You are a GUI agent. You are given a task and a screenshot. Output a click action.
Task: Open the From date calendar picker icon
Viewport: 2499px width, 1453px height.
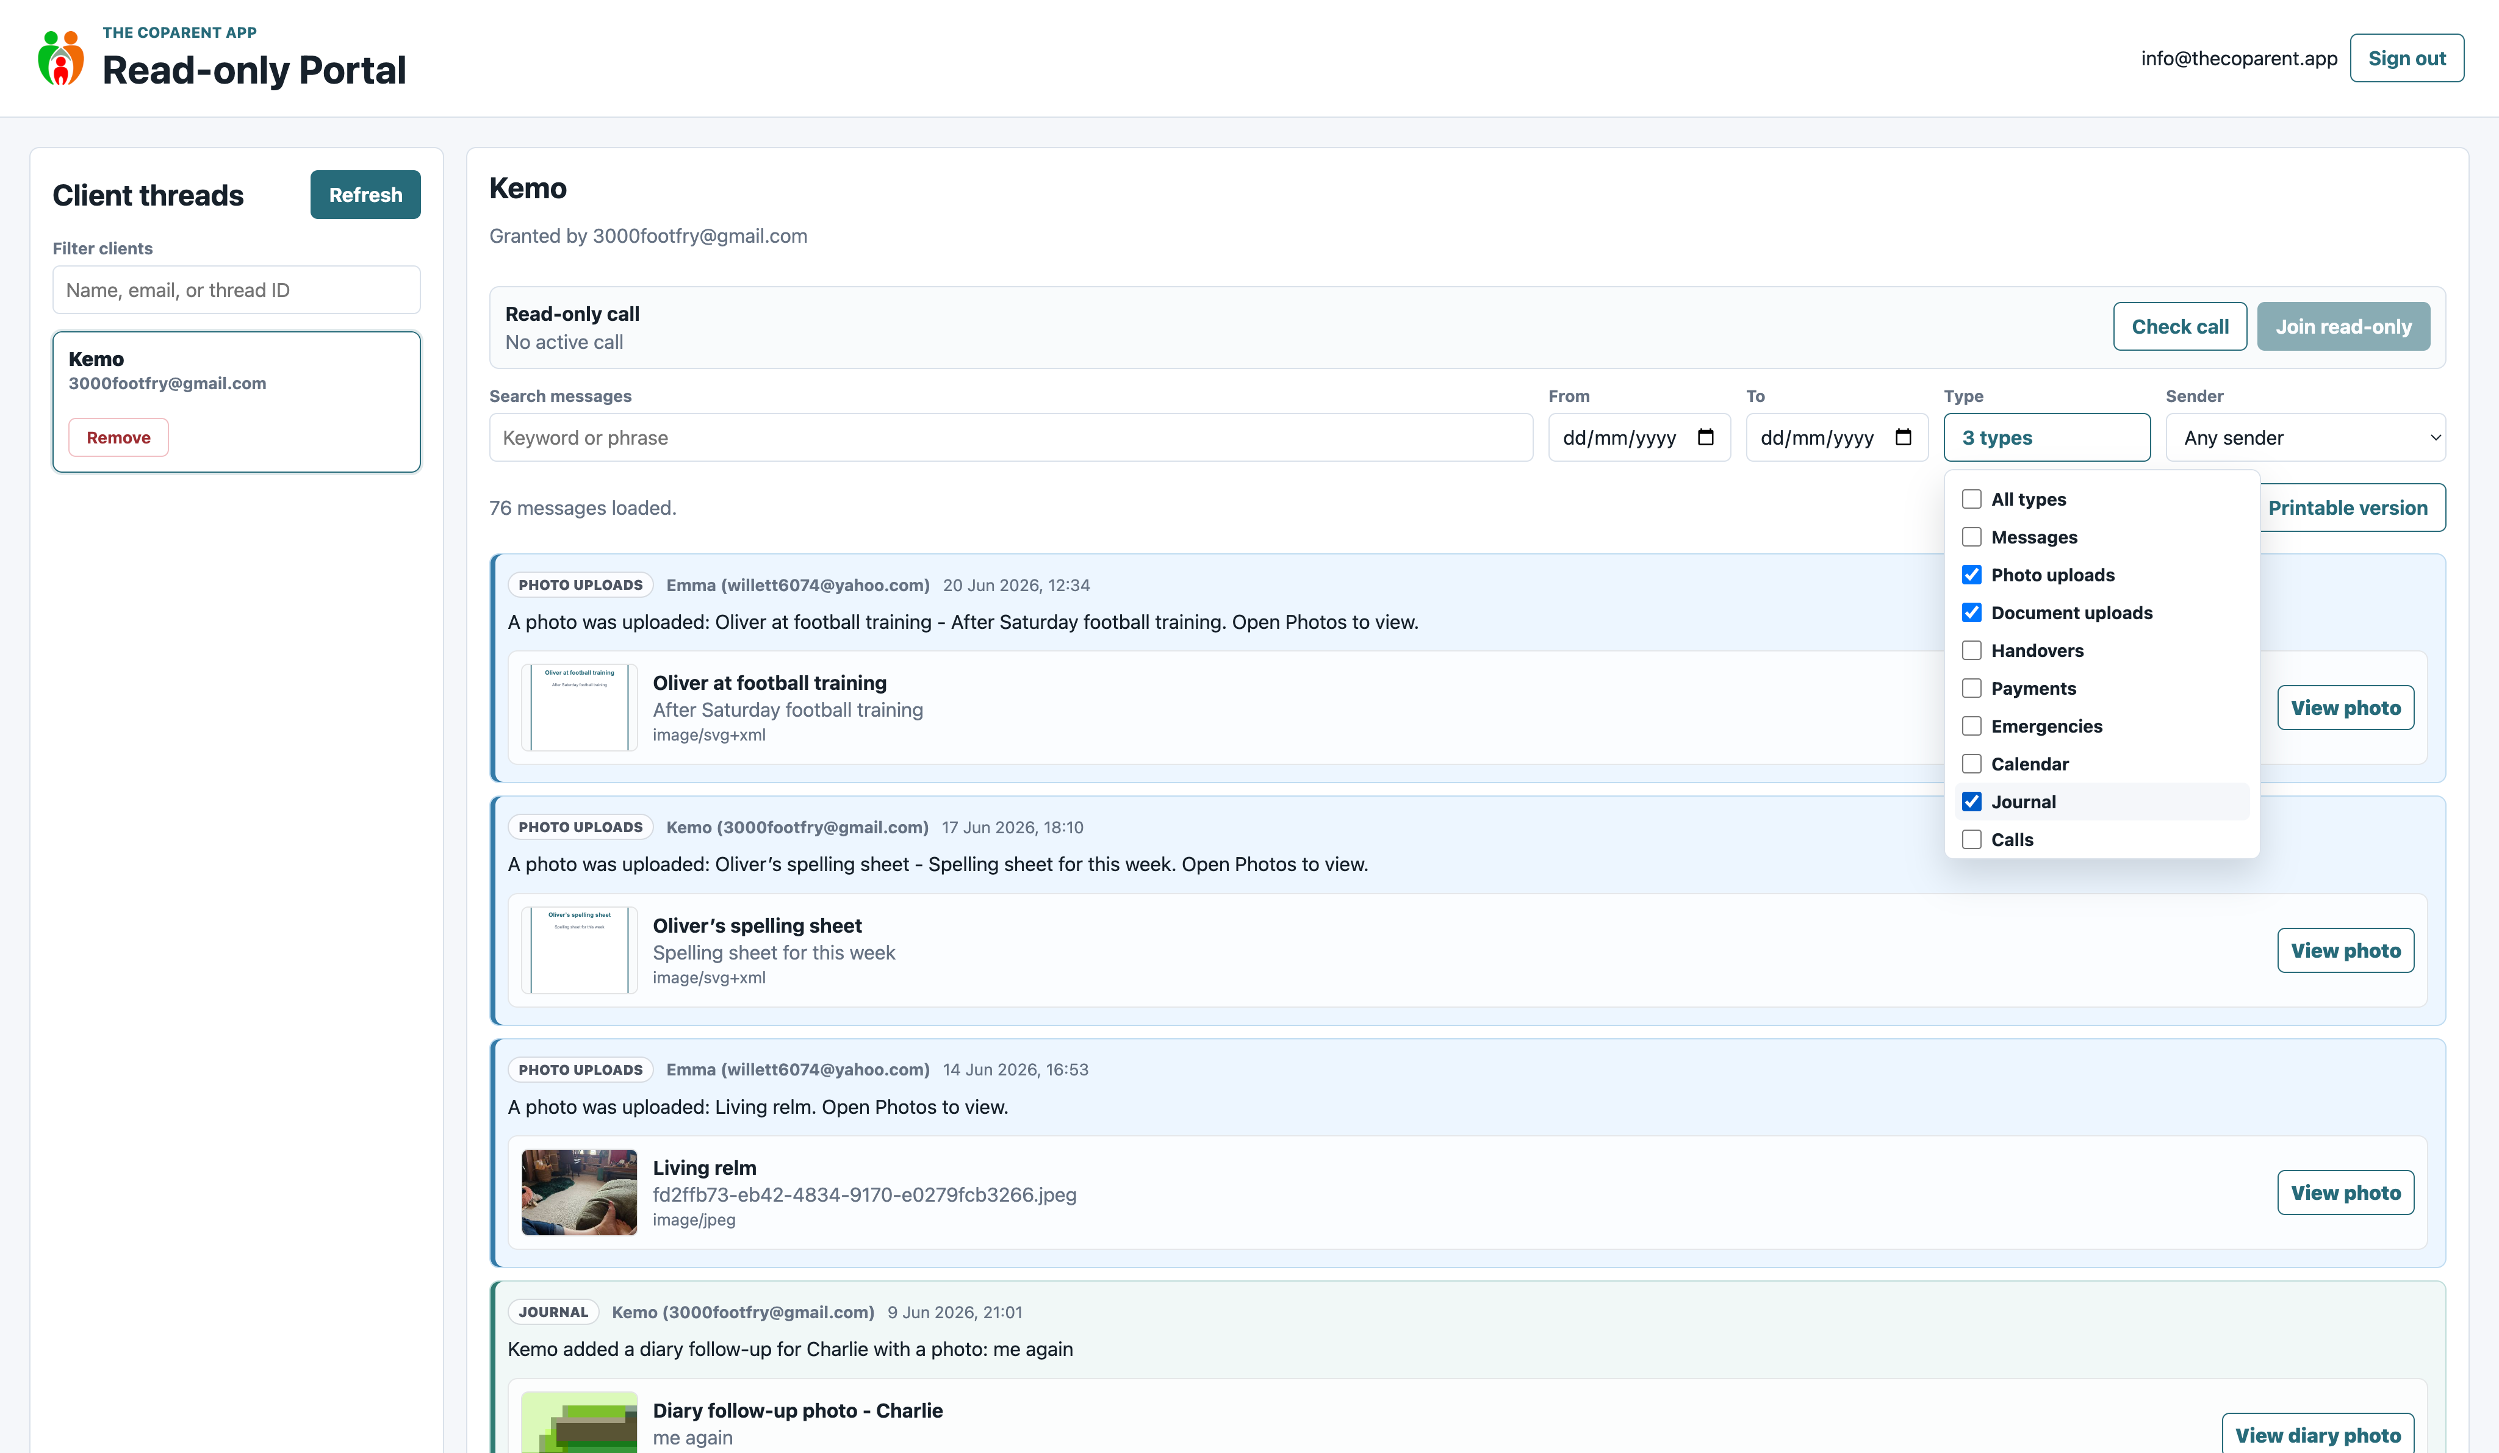[1705, 437]
